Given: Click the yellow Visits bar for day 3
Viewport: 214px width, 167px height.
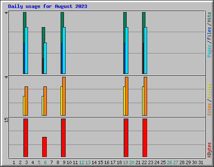Looking at the screenshot, I should tap(24, 106).
